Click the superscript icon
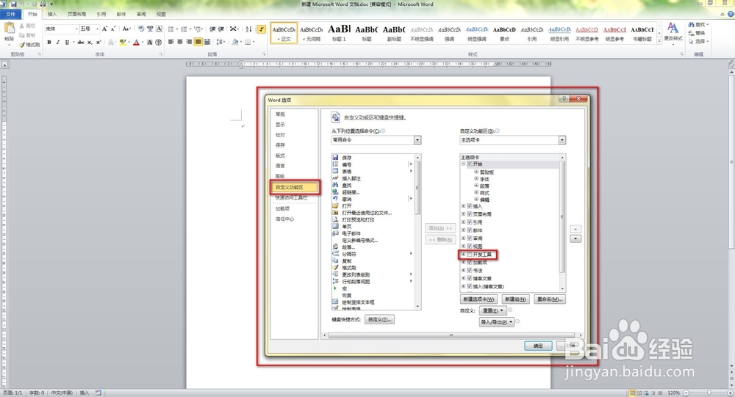The width and height of the screenshot is (735, 397). tap(98, 42)
